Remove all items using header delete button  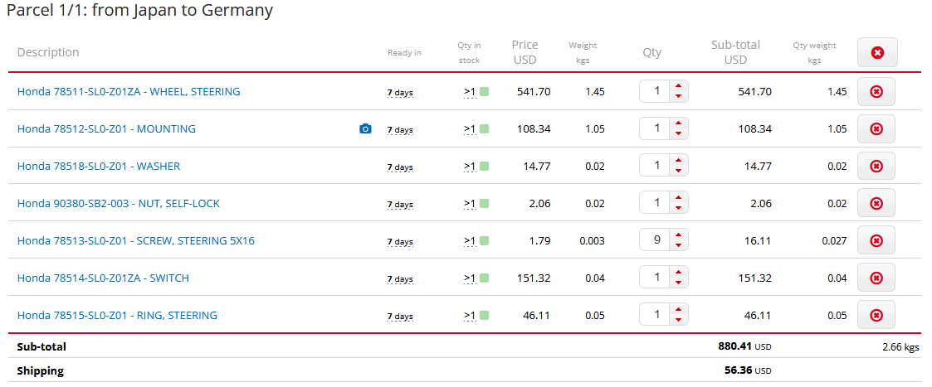pyautogui.click(x=876, y=53)
